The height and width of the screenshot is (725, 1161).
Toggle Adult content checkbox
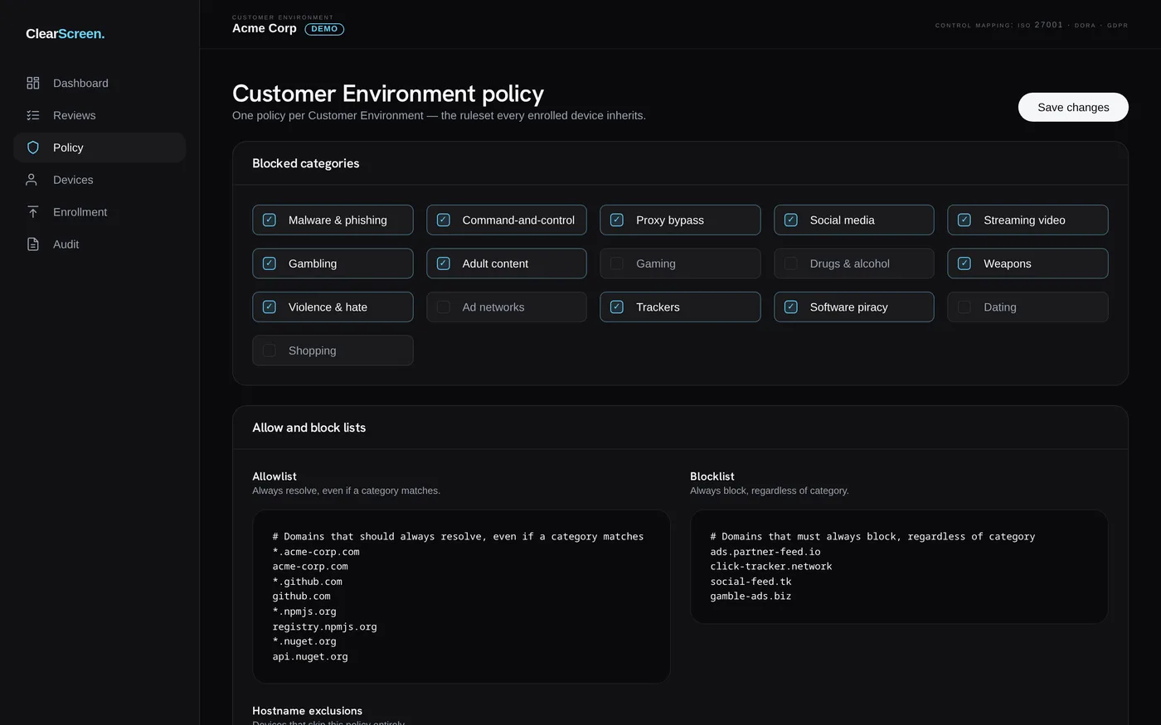click(x=444, y=263)
